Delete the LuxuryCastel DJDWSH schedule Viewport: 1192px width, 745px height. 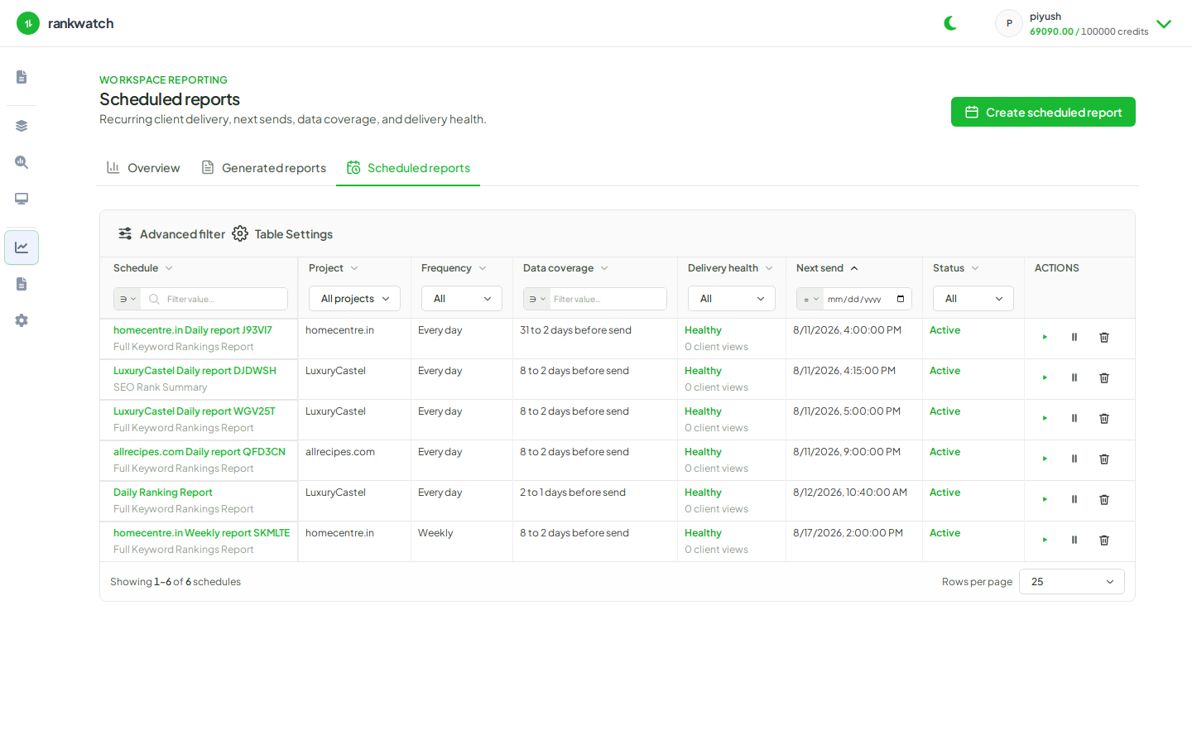(x=1104, y=378)
